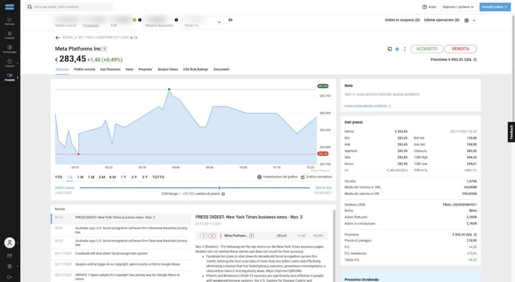This screenshot has width=515, height=282.
Task: Switch to the Dati finanziari tab
Action: click(x=110, y=69)
